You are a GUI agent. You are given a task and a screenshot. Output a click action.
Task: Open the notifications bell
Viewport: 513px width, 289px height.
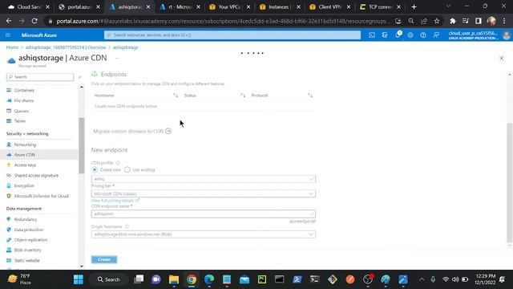[x=398, y=35]
